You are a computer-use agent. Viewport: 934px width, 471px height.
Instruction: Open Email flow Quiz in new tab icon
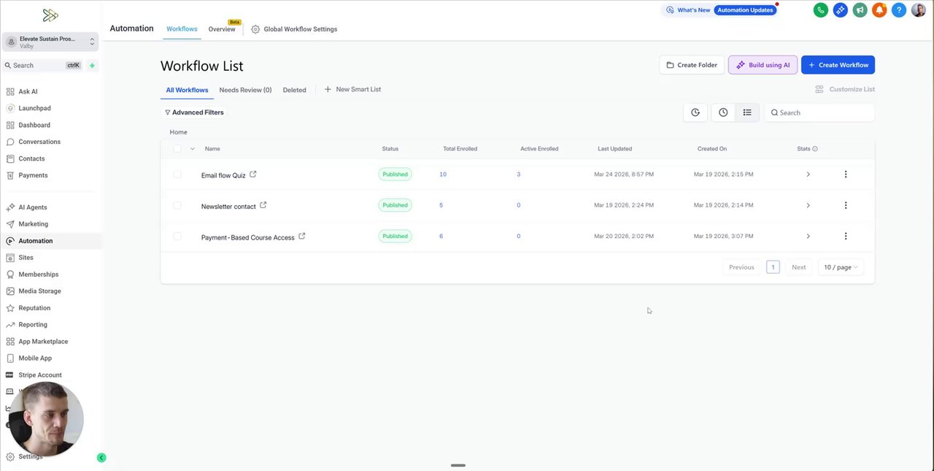[253, 175]
